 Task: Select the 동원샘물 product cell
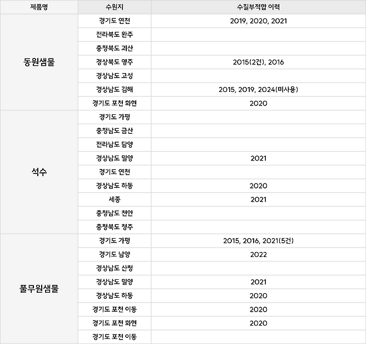[x=39, y=62]
